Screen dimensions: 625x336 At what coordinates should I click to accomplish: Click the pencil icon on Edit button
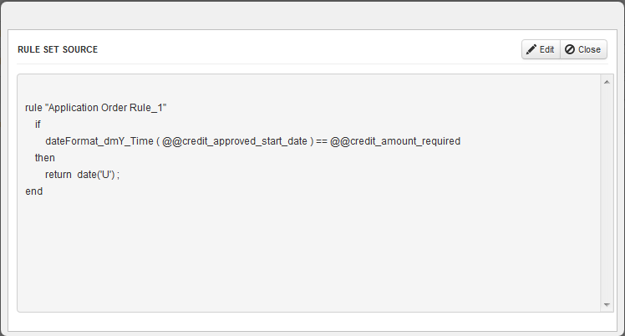(x=531, y=49)
